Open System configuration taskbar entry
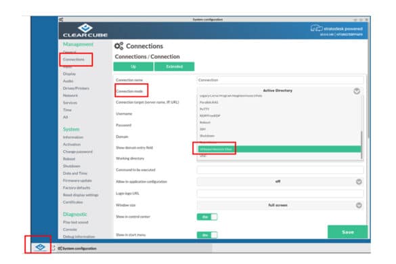This screenshot has width=396, height=264. click(x=77, y=248)
